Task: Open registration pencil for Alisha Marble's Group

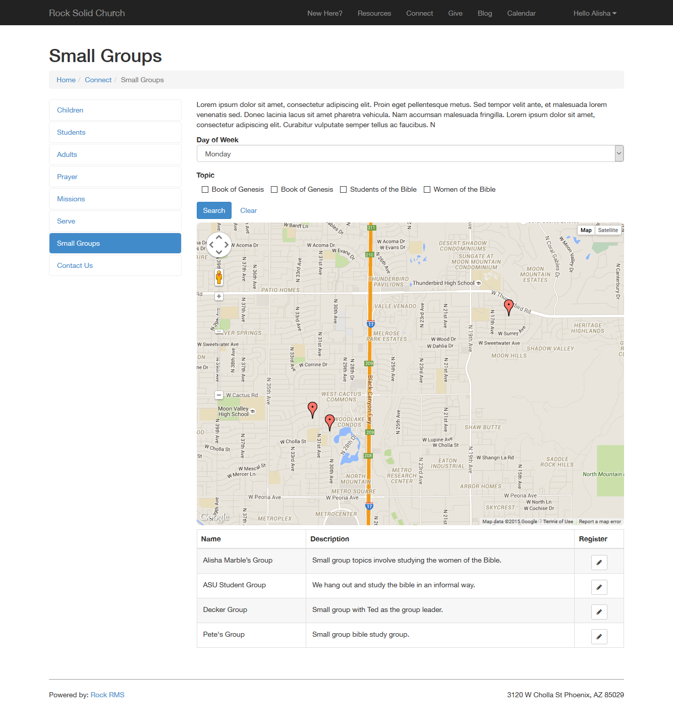Action: 599,562
